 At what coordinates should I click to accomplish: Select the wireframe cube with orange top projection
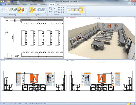click(x=39, y=10)
